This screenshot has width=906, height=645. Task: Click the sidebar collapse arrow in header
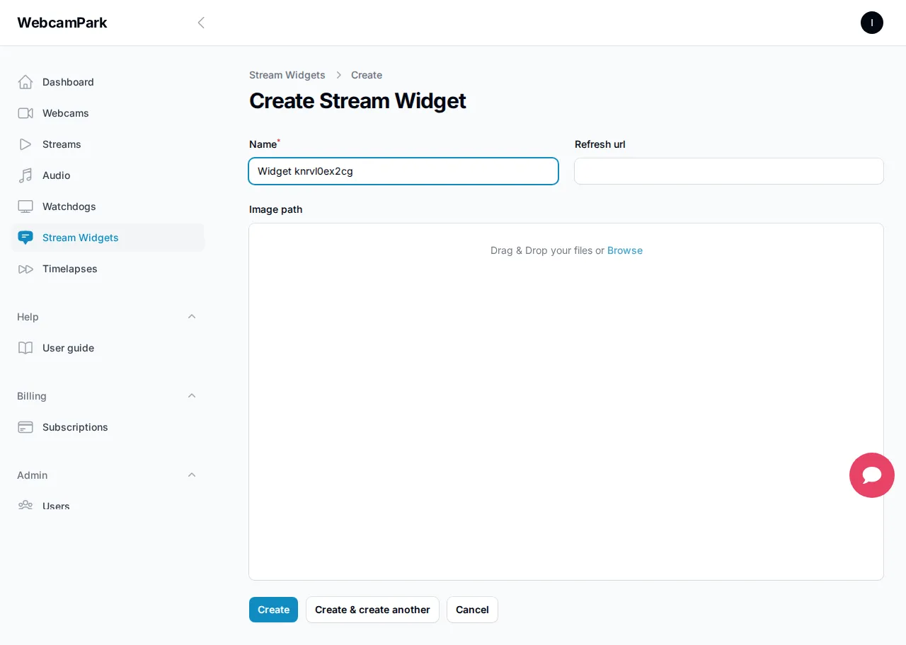201,23
